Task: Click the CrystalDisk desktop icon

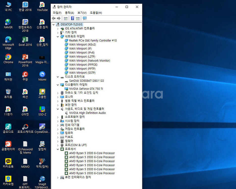Action: (x=42, y=129)
